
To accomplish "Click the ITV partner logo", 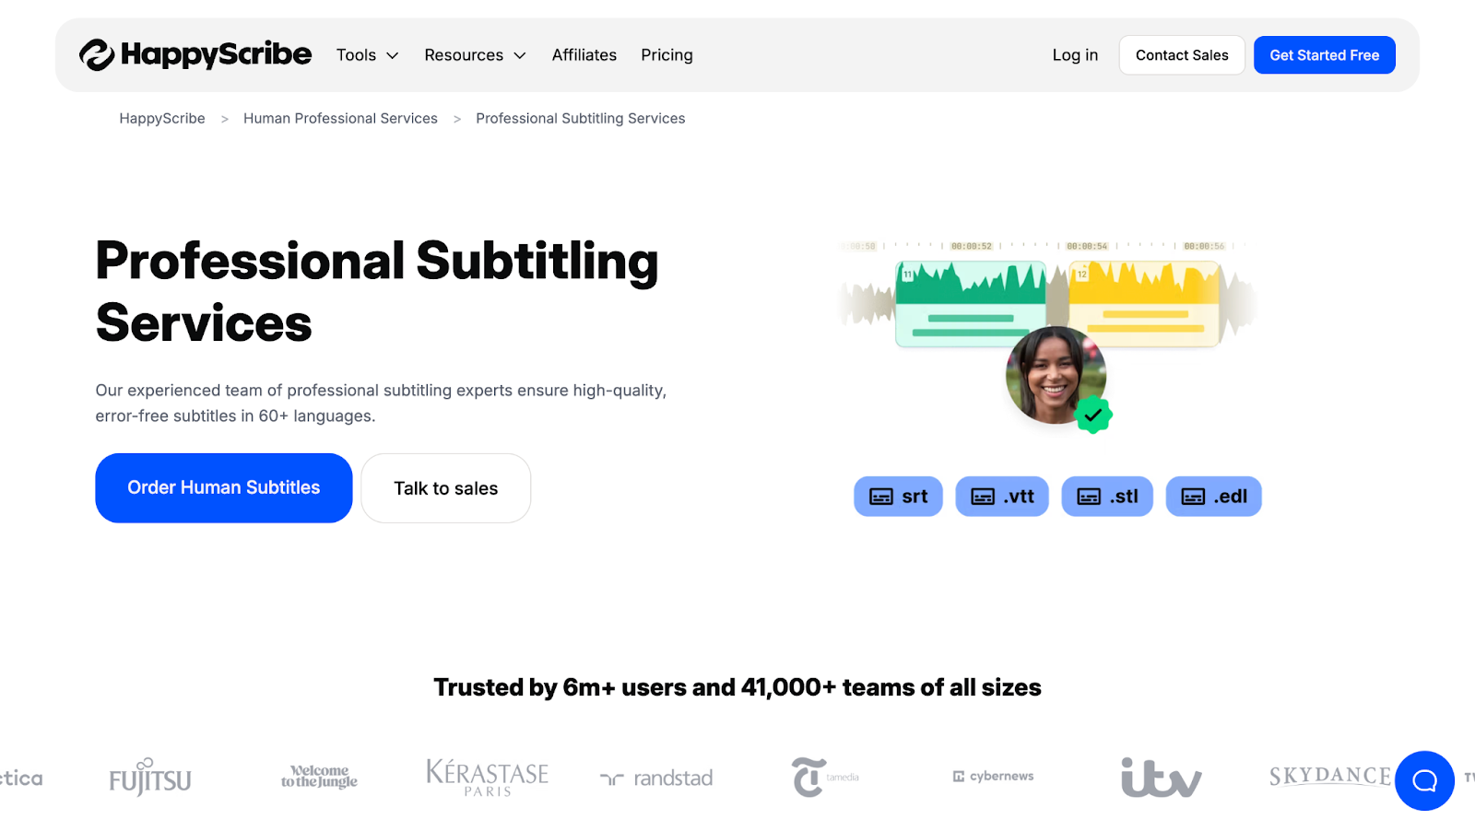I will click(1160, 777).
